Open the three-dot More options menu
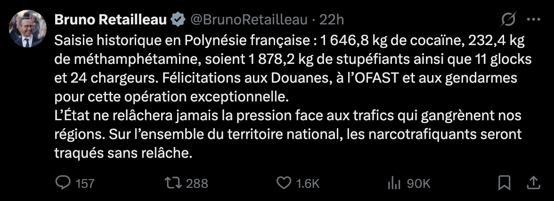This screenshot has height=201, width=554. point(533,19)
